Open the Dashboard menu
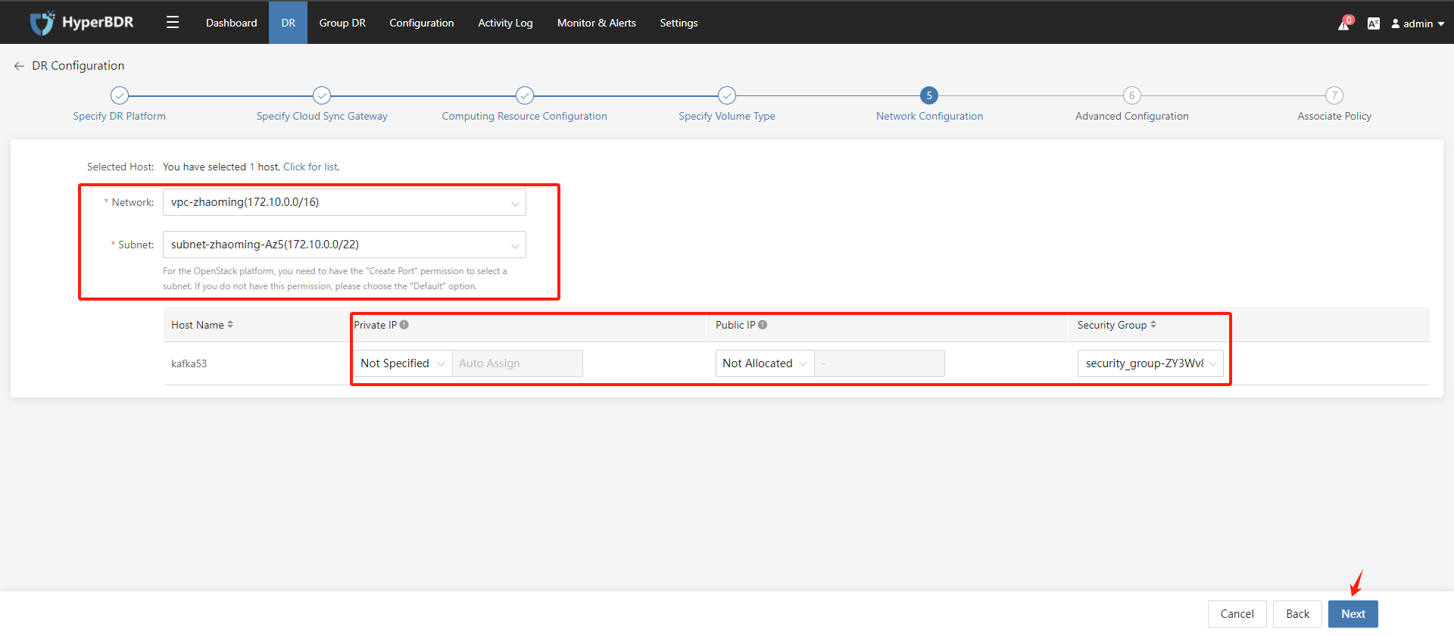This screenshot has height=636, width=1454. pos(232,23)
